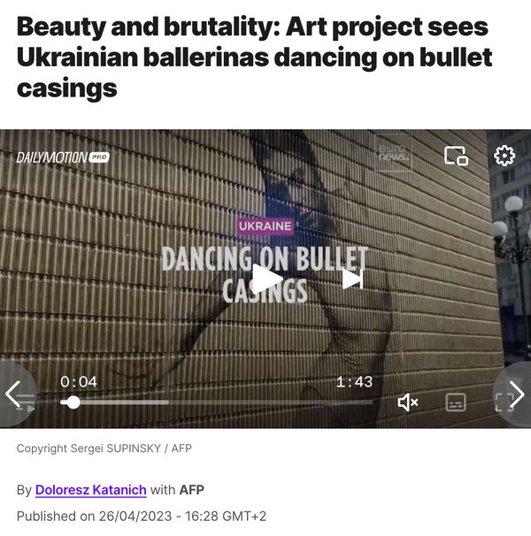Viewport: 531px width, 536px height.
Task: Skip to next video
Action: click(352, 279)
